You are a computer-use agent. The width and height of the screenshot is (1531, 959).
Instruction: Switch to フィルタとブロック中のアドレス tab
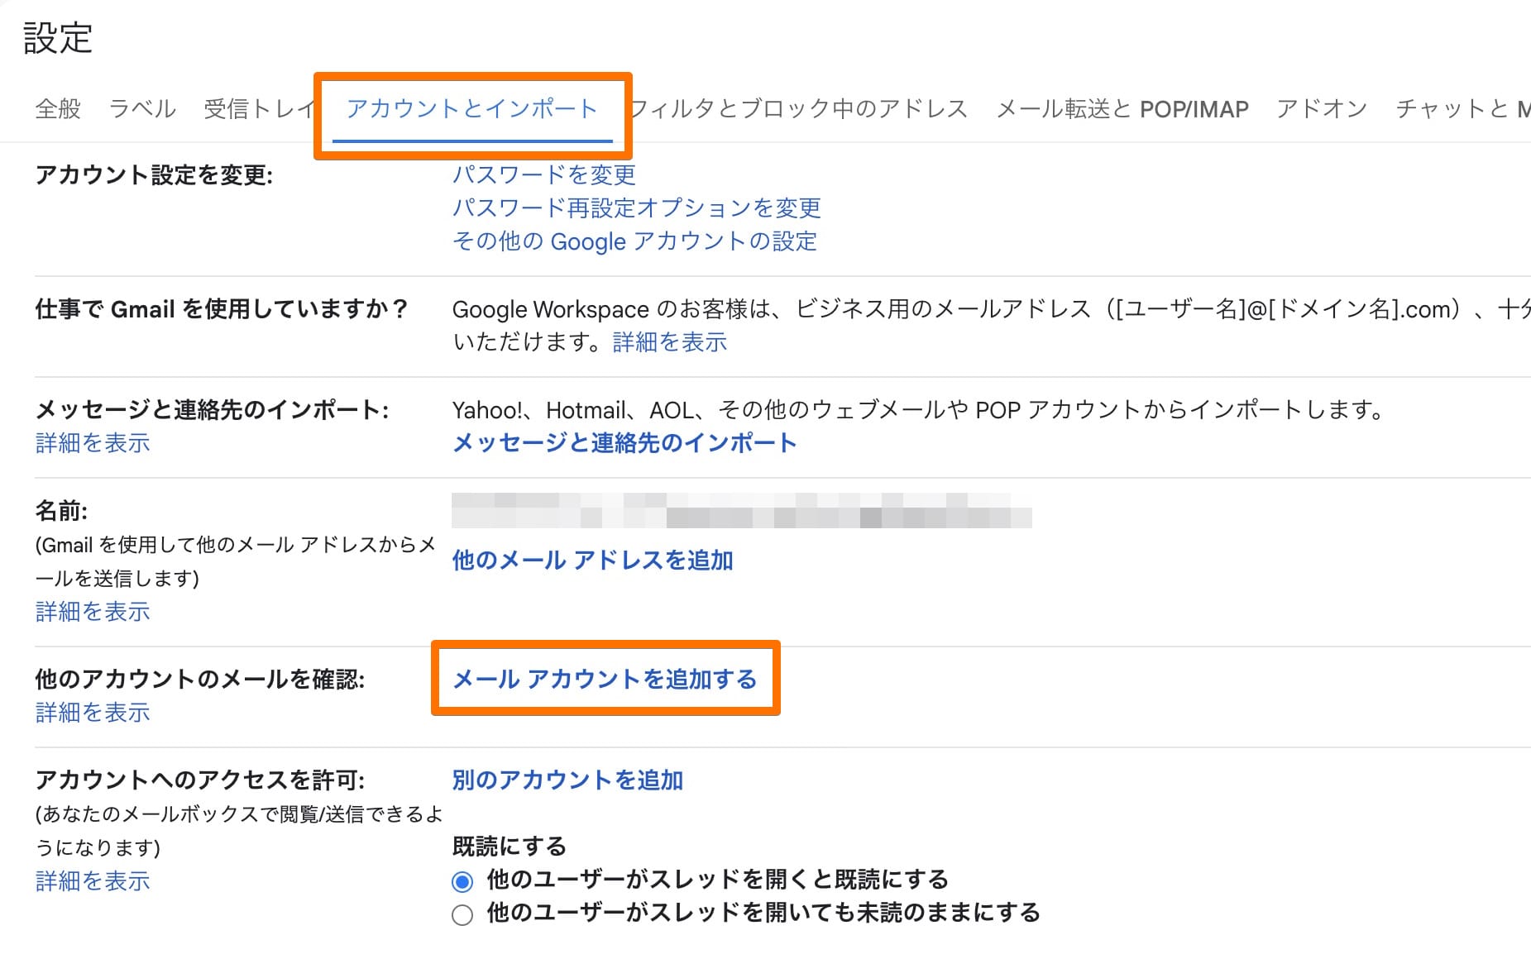coord(798,107)
